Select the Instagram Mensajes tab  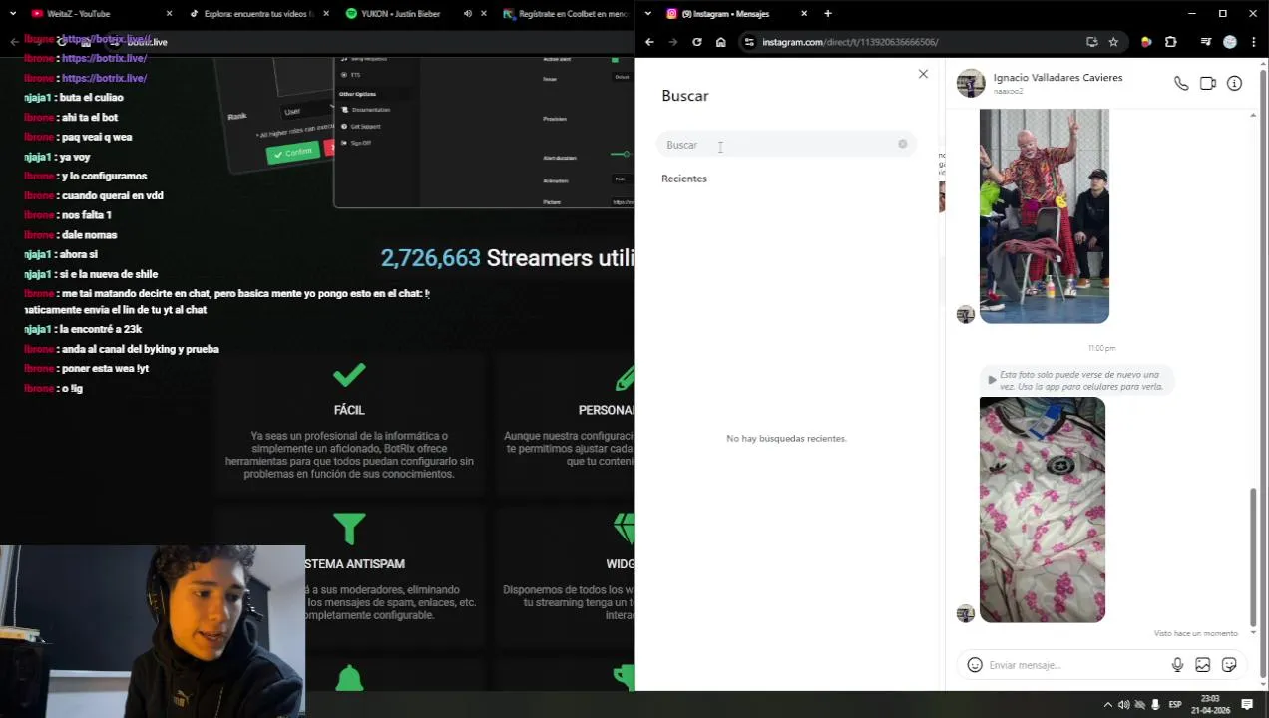click(x=736, y=14)
